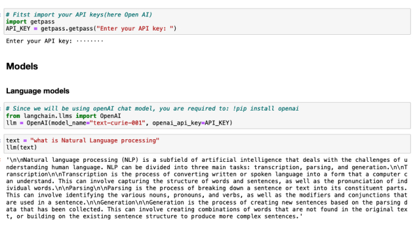Click the 'Enter your API key:' output label
The image size is (415, 229).
coord(39,41)
